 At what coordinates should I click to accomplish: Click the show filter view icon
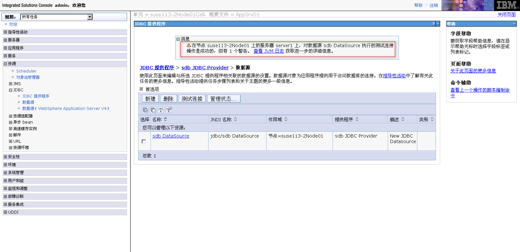point(161,110)
